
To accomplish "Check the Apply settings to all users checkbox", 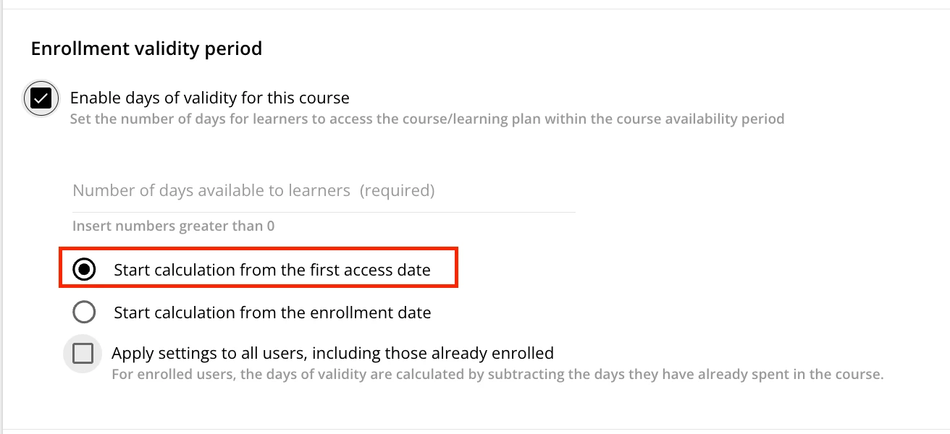I will click(83, 354).
